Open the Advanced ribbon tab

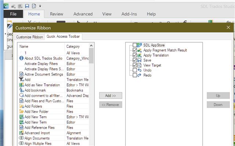point(83,14)
